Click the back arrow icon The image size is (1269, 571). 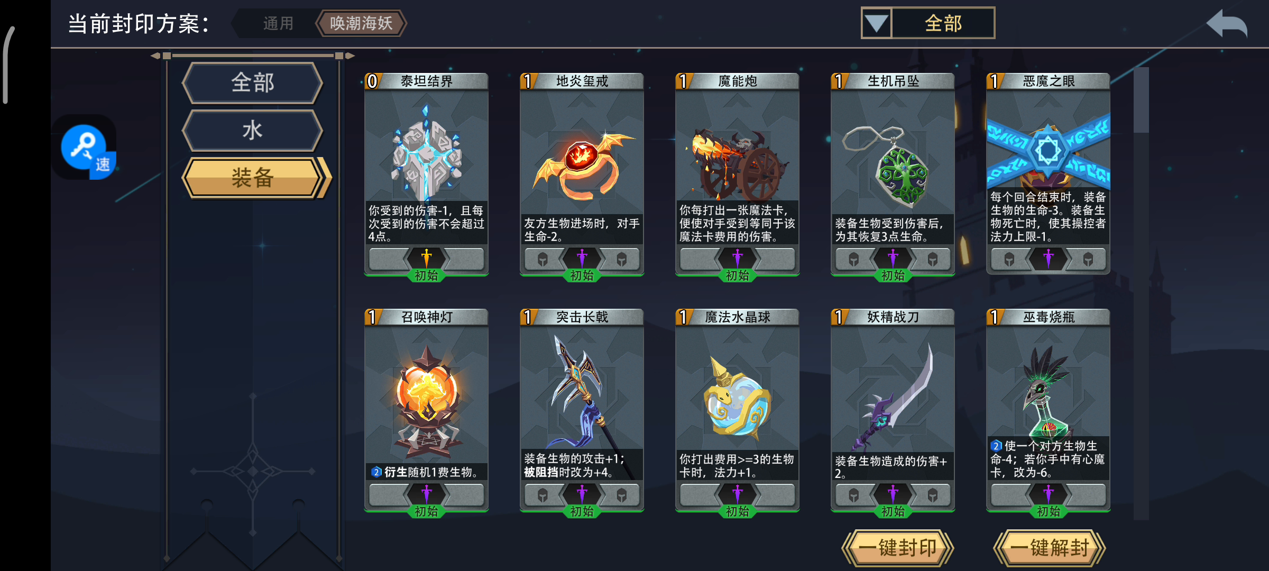coord(1227,23)
